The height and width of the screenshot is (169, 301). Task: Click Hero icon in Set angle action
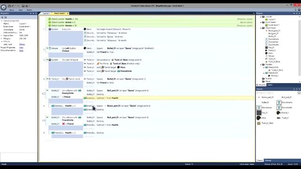[85, 29]
